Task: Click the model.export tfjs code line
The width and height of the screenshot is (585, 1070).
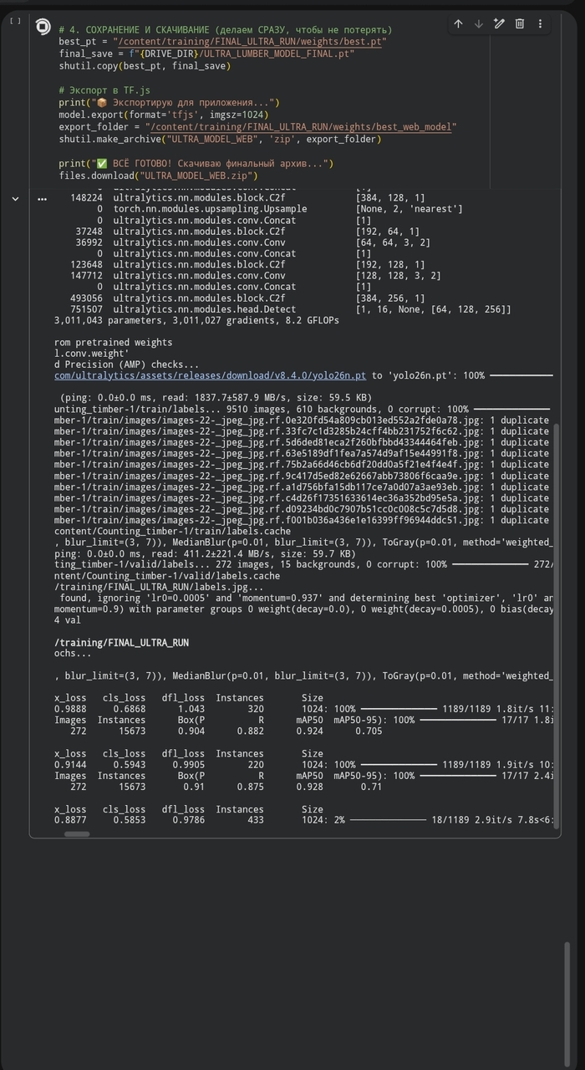Action: click(x=157, y=115)
